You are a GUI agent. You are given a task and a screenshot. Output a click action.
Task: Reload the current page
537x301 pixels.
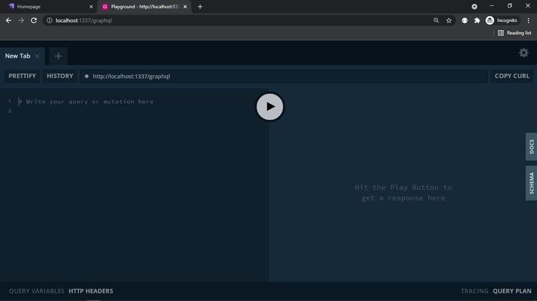tap(34, 21)
